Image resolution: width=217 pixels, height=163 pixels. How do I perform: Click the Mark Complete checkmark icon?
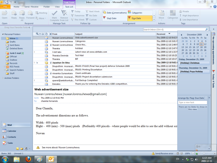click(54, 13)
